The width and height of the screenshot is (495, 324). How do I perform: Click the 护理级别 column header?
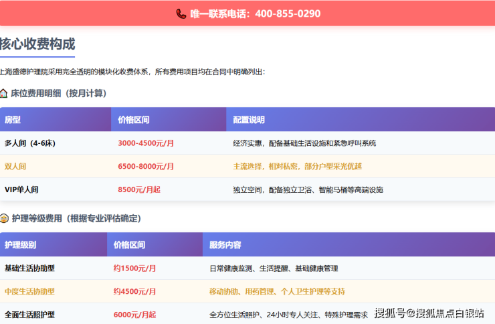tap(20, 245)
